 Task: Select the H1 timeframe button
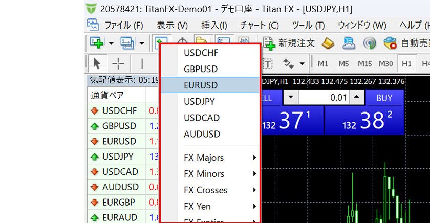(x=406, y=64)
